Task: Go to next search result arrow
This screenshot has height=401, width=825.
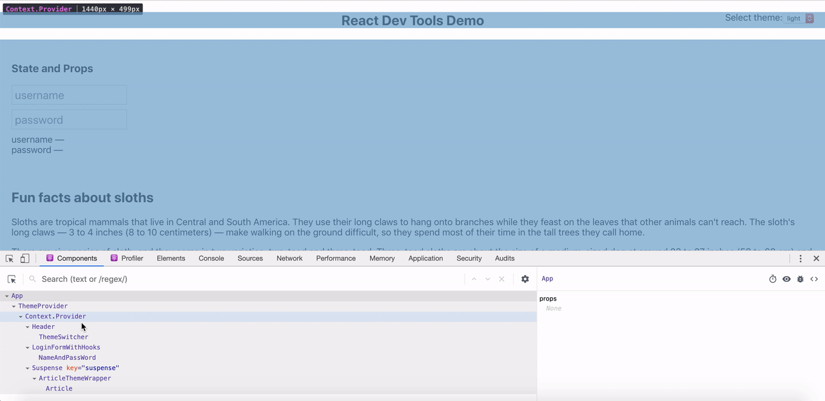Action: [x=488, y=279]
